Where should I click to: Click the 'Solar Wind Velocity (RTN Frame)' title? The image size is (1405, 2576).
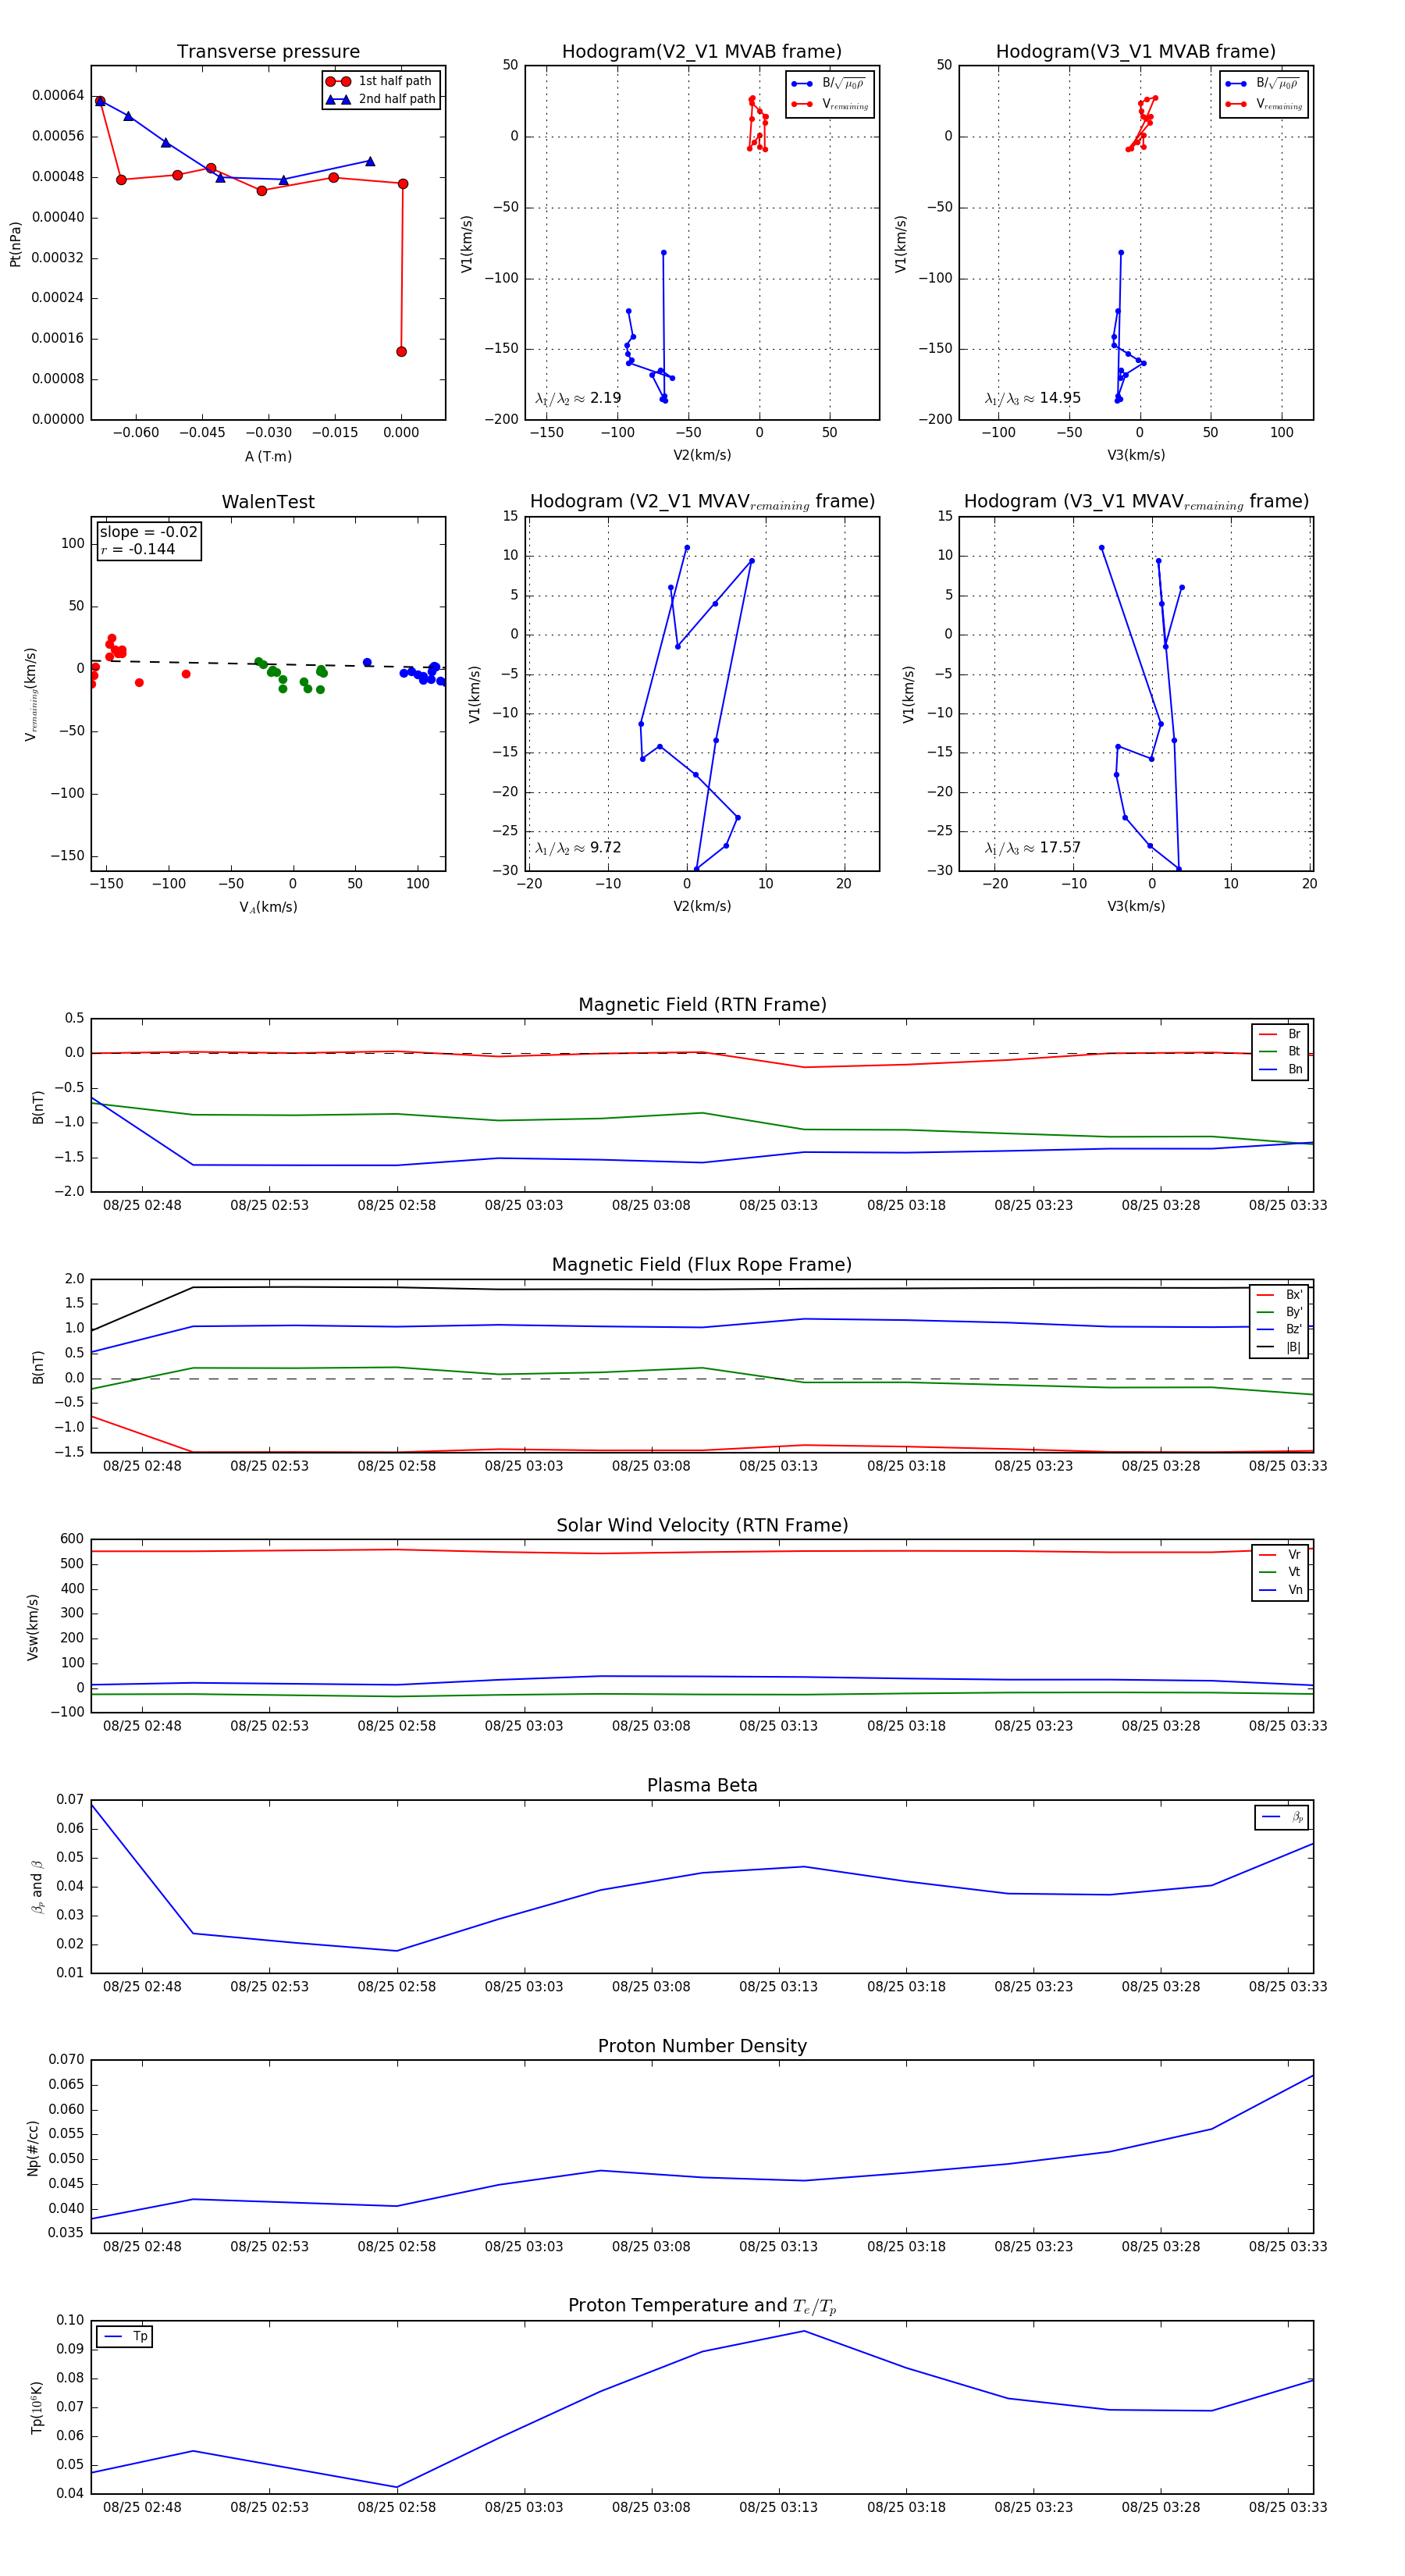[702, 1525]
